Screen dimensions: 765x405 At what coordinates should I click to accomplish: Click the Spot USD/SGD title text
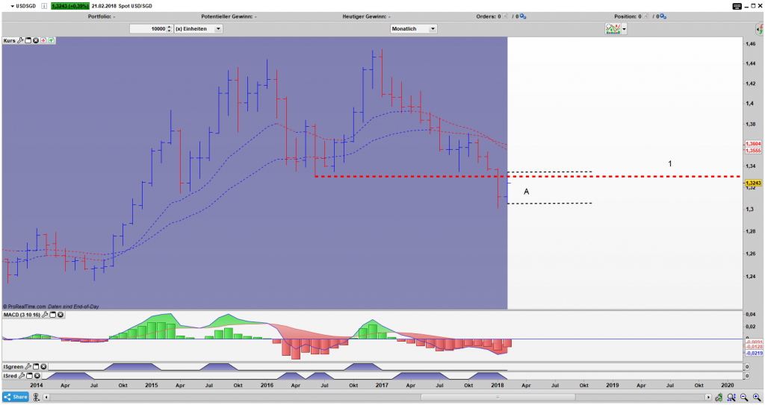pos(135,6)
